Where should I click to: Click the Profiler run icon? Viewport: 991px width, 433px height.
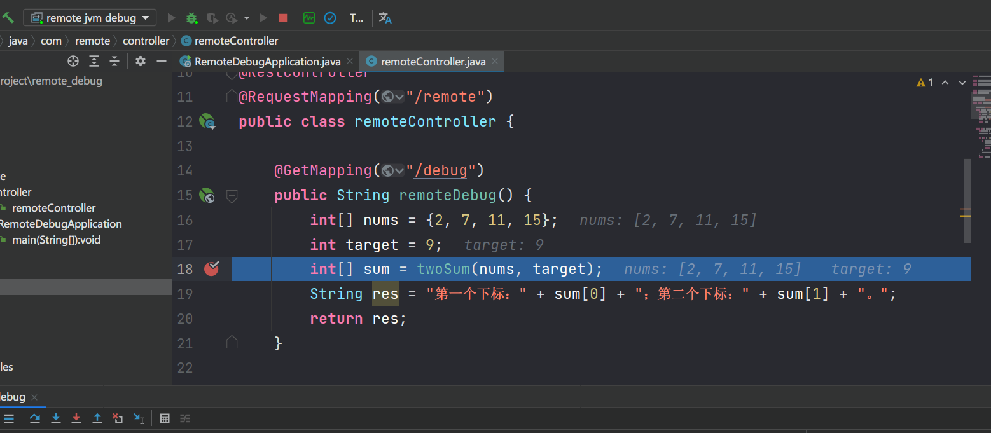(232, 18)
